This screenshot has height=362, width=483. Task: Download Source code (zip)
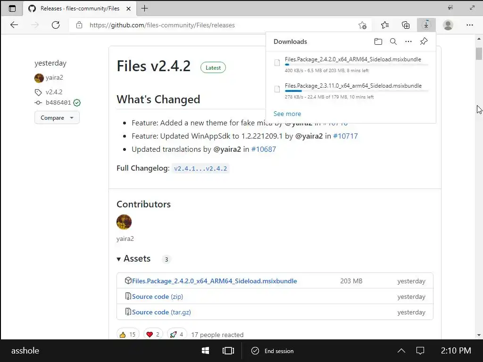click(158, 296)
